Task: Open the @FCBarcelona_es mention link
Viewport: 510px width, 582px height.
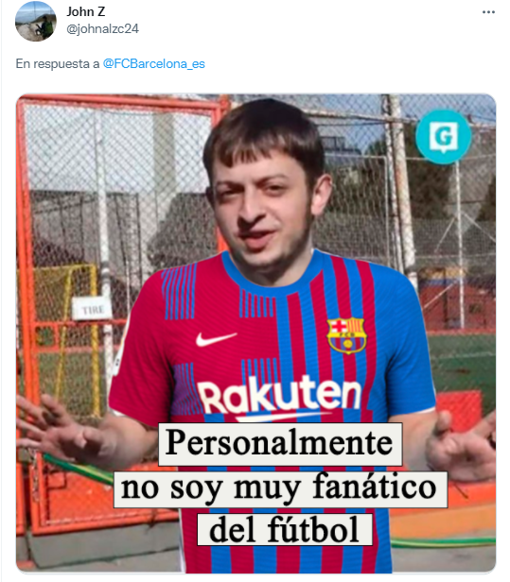Action: tap(153, 64)
